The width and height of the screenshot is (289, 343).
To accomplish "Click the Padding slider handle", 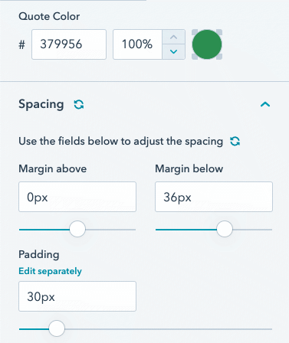I will (57, 328).
